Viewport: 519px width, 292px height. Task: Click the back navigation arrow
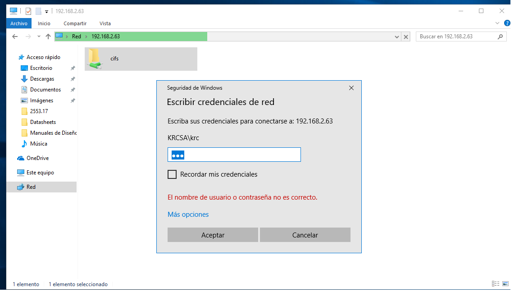click(15, 36)
